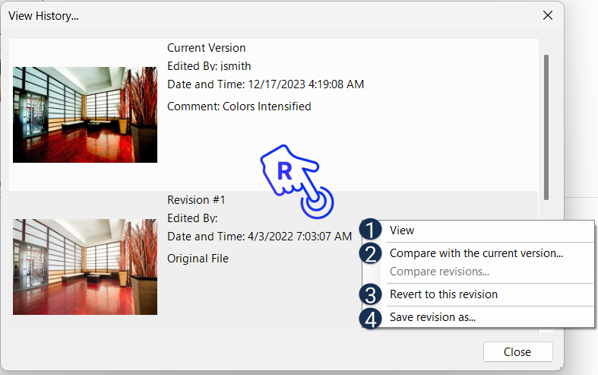Open Save revision as dialog

[432, 317]
